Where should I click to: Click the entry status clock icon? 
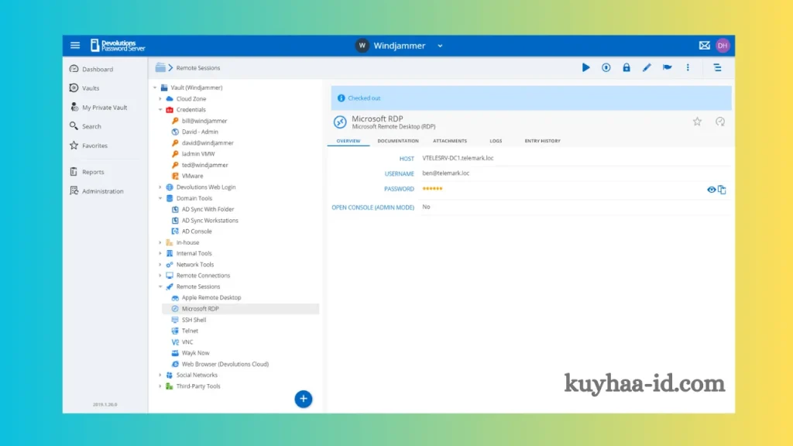(x=720, y=122)
